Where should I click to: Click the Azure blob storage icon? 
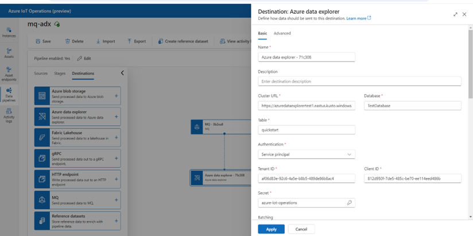(42, 96)
